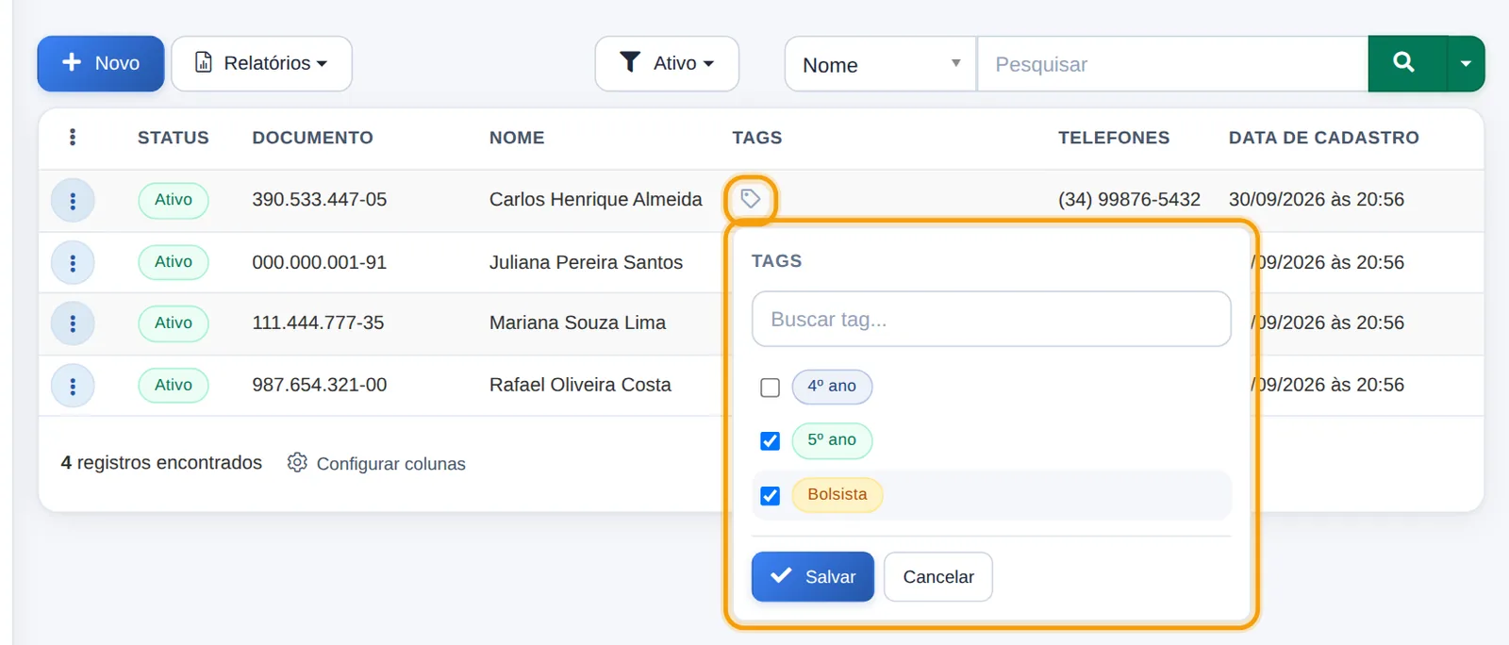Click the name Mariana Souza Lima

click(x=577, y=322)
